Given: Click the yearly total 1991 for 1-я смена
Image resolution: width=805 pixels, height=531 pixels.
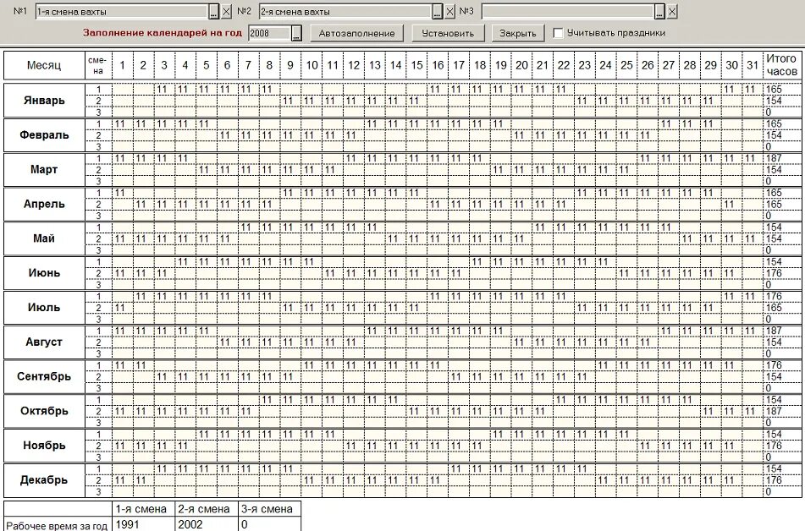Looking at the screenshot, I should 144,524.
